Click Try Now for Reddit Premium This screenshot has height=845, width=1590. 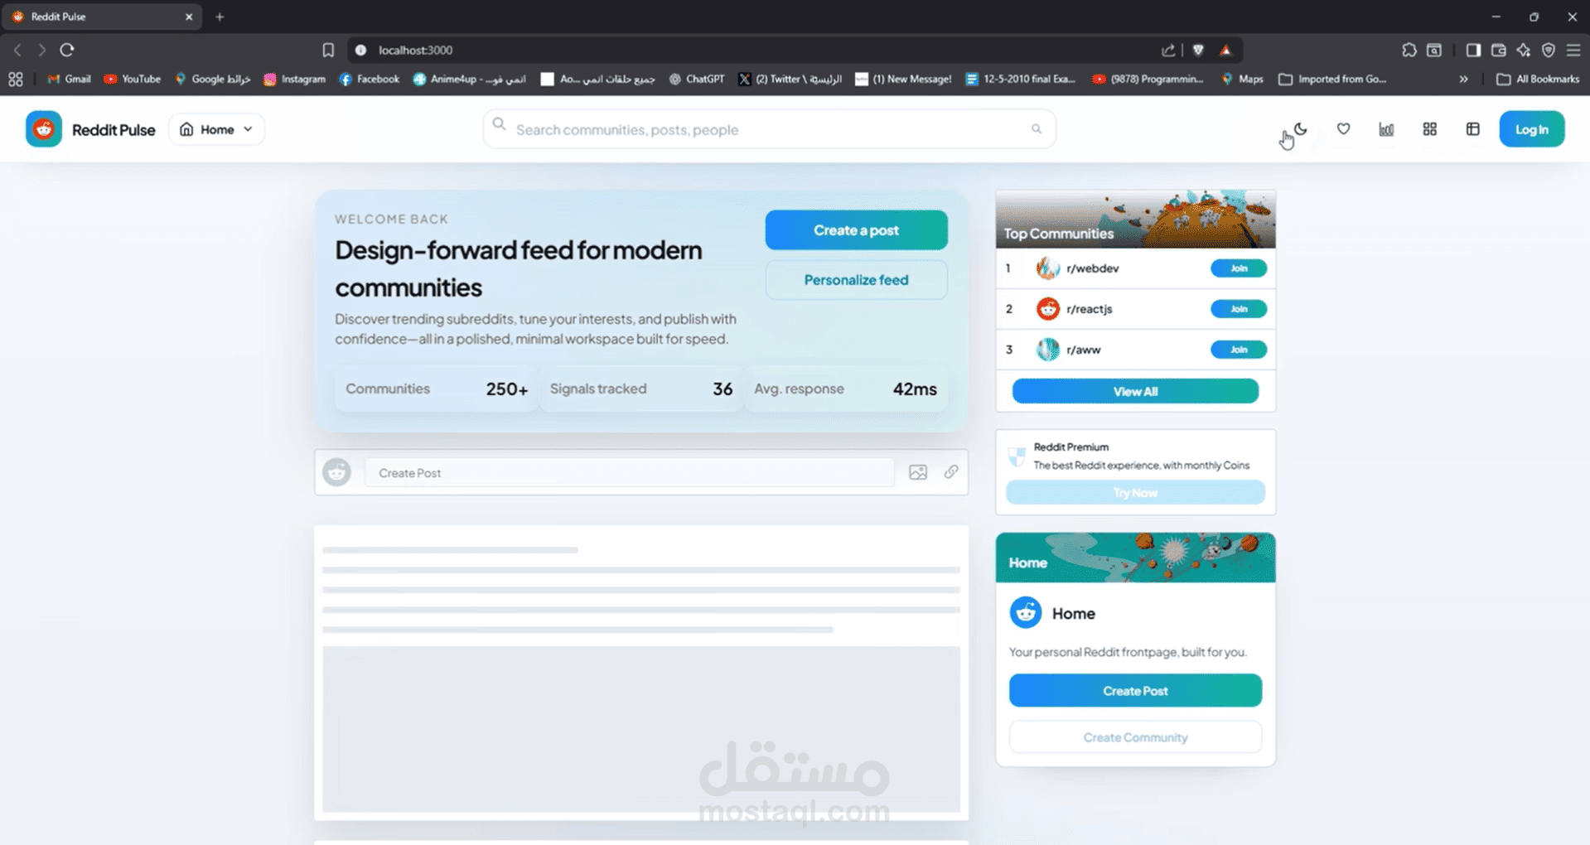(1135, 493)
